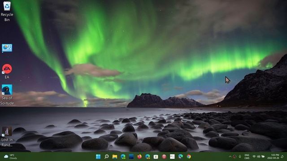
Task: Open taskbar Search
Action: tap(107, 157)
